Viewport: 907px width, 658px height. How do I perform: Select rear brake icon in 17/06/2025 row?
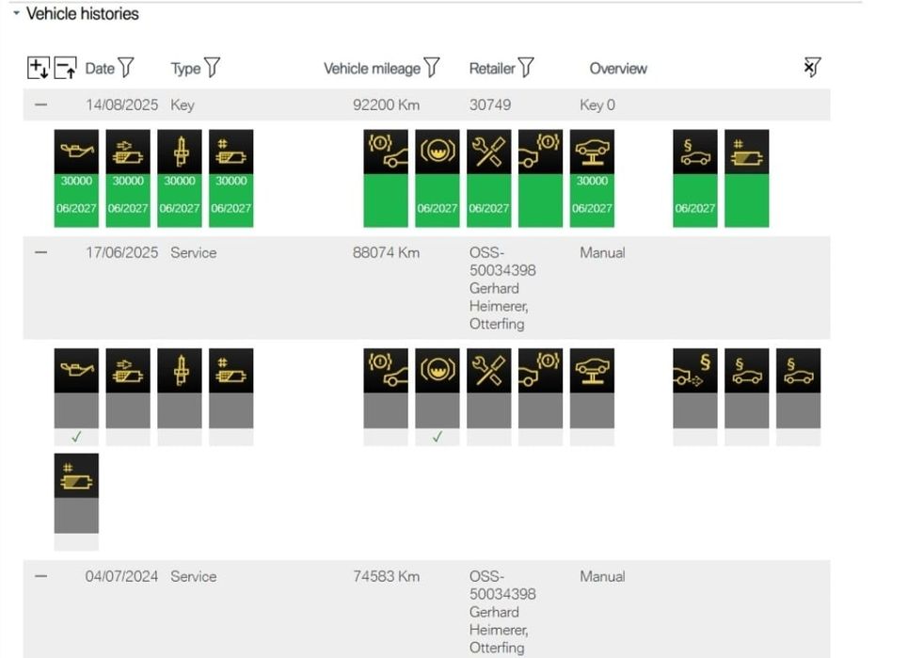click(540, 370)
